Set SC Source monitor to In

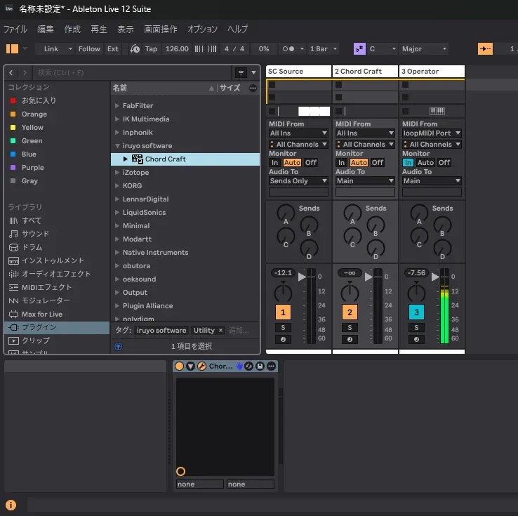[275, 163]
